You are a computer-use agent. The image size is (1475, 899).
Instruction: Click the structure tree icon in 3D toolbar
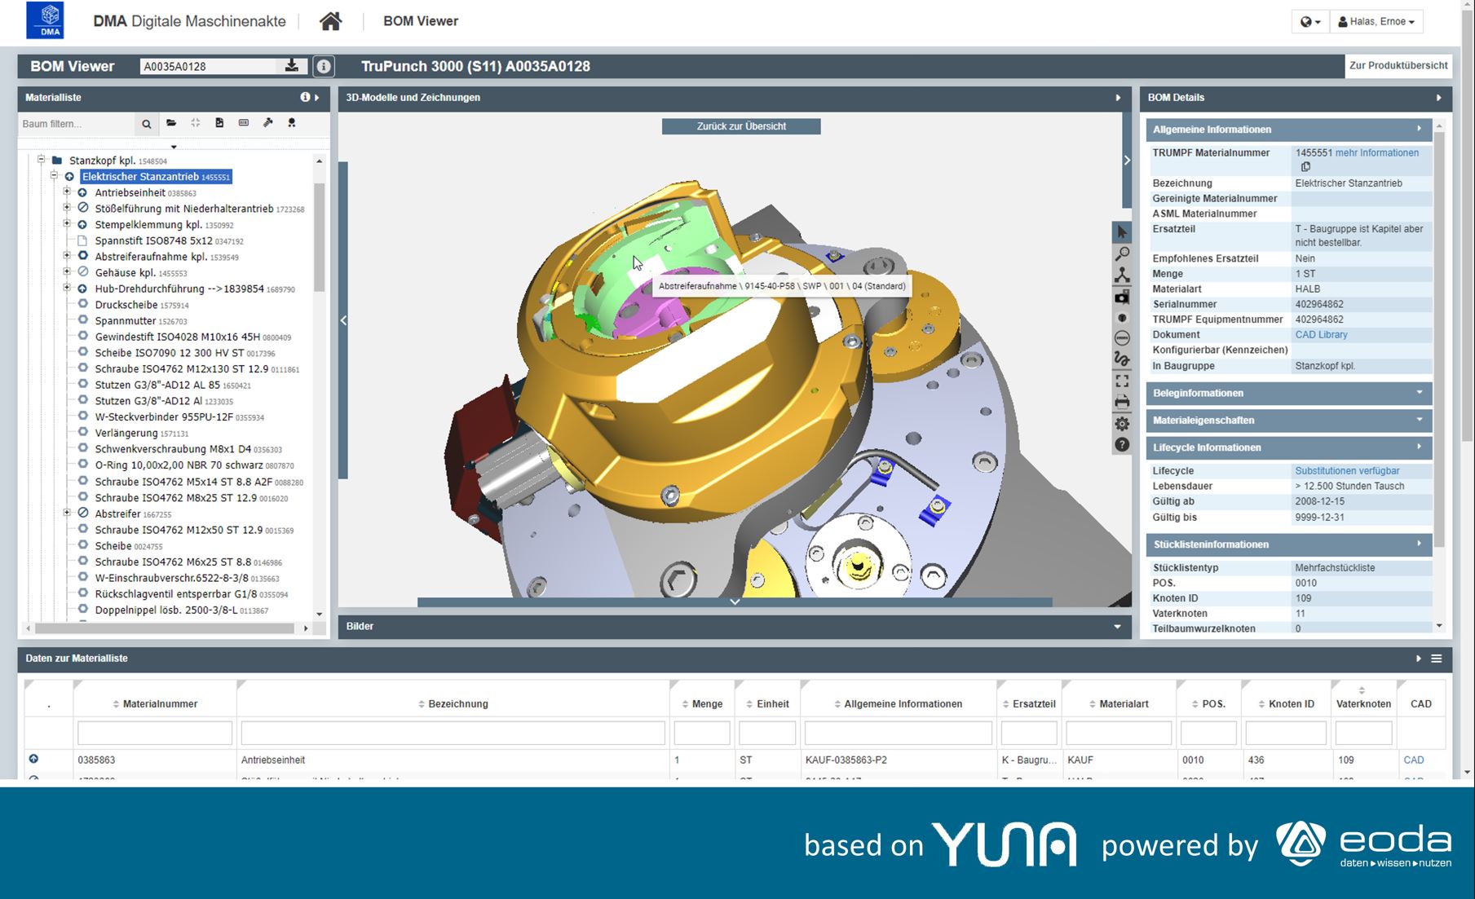pos(1122,275)
